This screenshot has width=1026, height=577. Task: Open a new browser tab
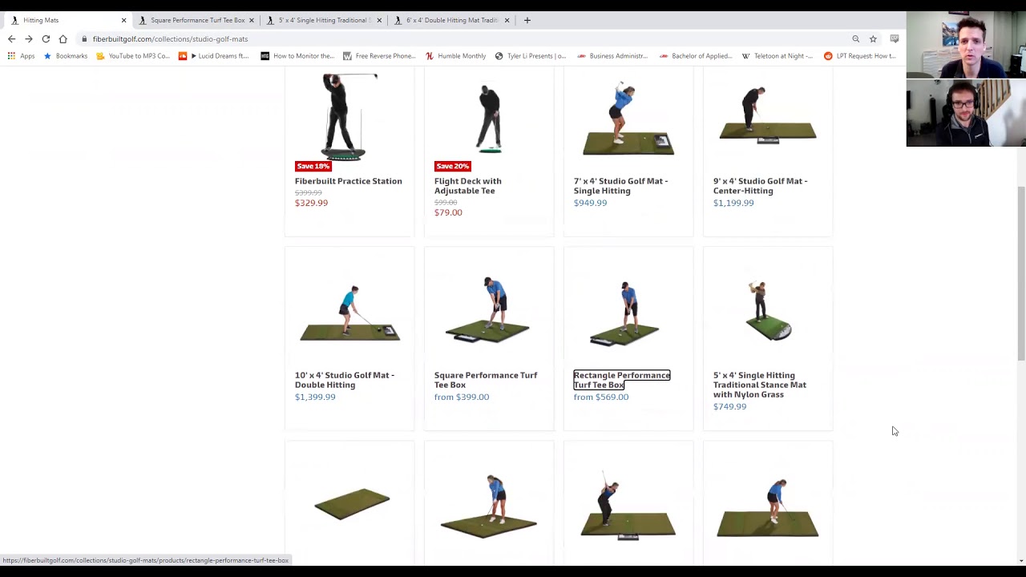(x=527, y=20)
